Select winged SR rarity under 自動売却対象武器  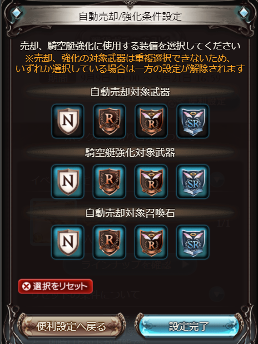[x=193, y=121]
